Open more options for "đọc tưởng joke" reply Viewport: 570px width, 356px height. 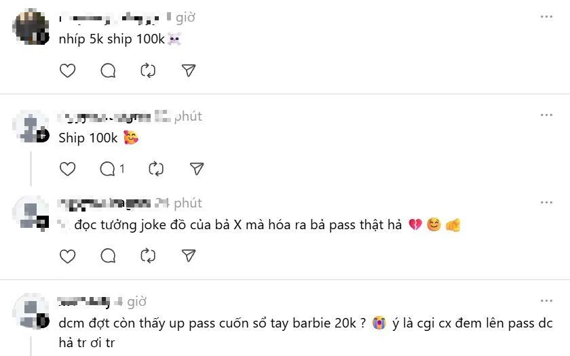click(x=546, y=203)
